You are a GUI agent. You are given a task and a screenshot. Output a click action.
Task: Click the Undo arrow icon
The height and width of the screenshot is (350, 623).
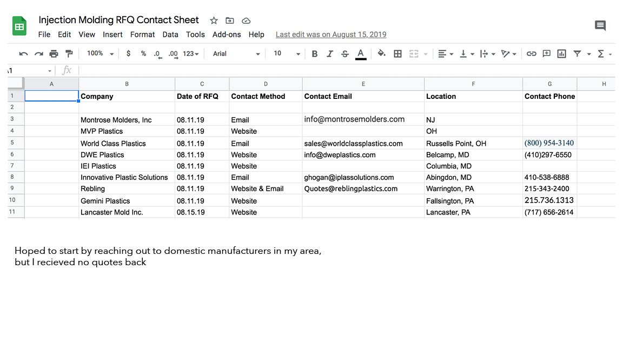pos(23,53)
